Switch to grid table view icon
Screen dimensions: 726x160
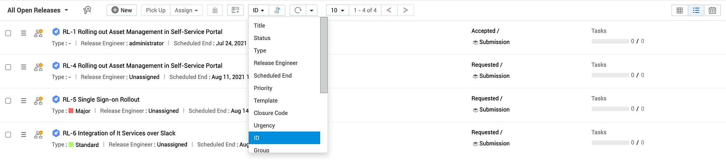(680, 10)
